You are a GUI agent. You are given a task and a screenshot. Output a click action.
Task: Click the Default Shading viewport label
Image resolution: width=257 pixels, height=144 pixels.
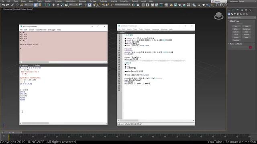[x=27, y=9]
